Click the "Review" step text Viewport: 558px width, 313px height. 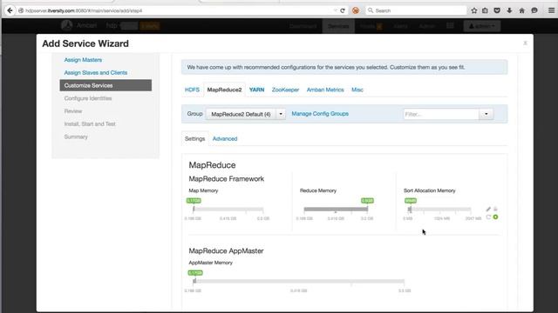tap(73, 111)
